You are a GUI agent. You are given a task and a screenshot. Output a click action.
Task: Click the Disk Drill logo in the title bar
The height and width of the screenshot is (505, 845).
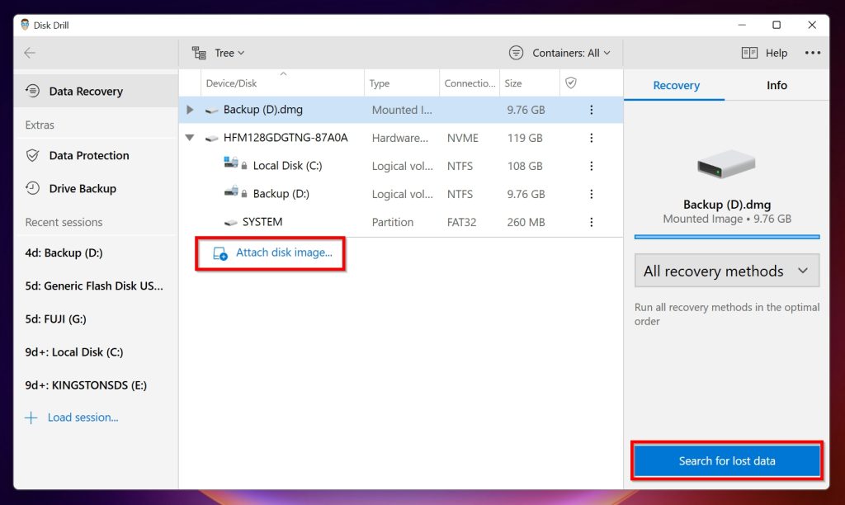coord(24,25)
